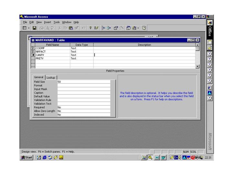Click the Format property field
This screenshot has width=233, height=175.
click(x=84, y=85)
